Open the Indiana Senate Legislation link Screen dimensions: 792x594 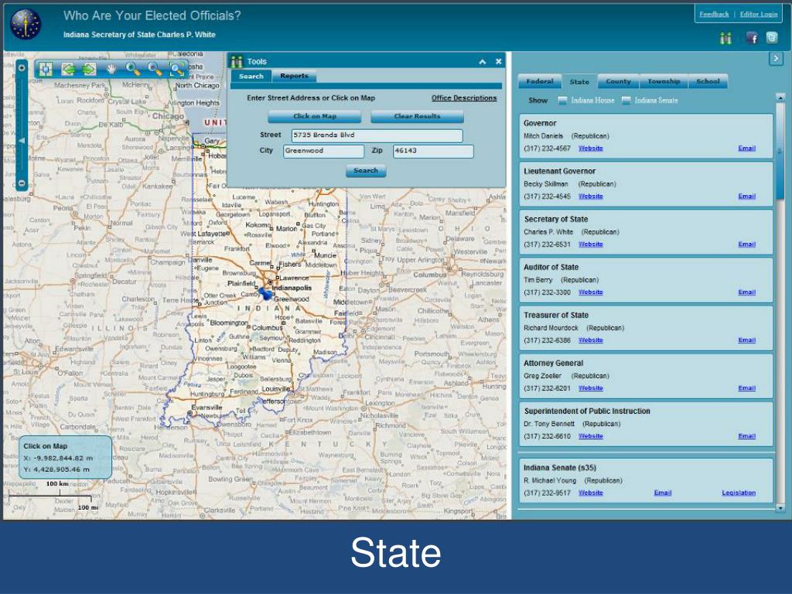click(739, 493)
